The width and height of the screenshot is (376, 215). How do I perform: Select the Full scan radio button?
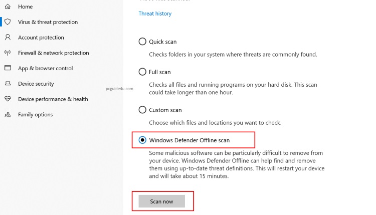coord(142,72)
